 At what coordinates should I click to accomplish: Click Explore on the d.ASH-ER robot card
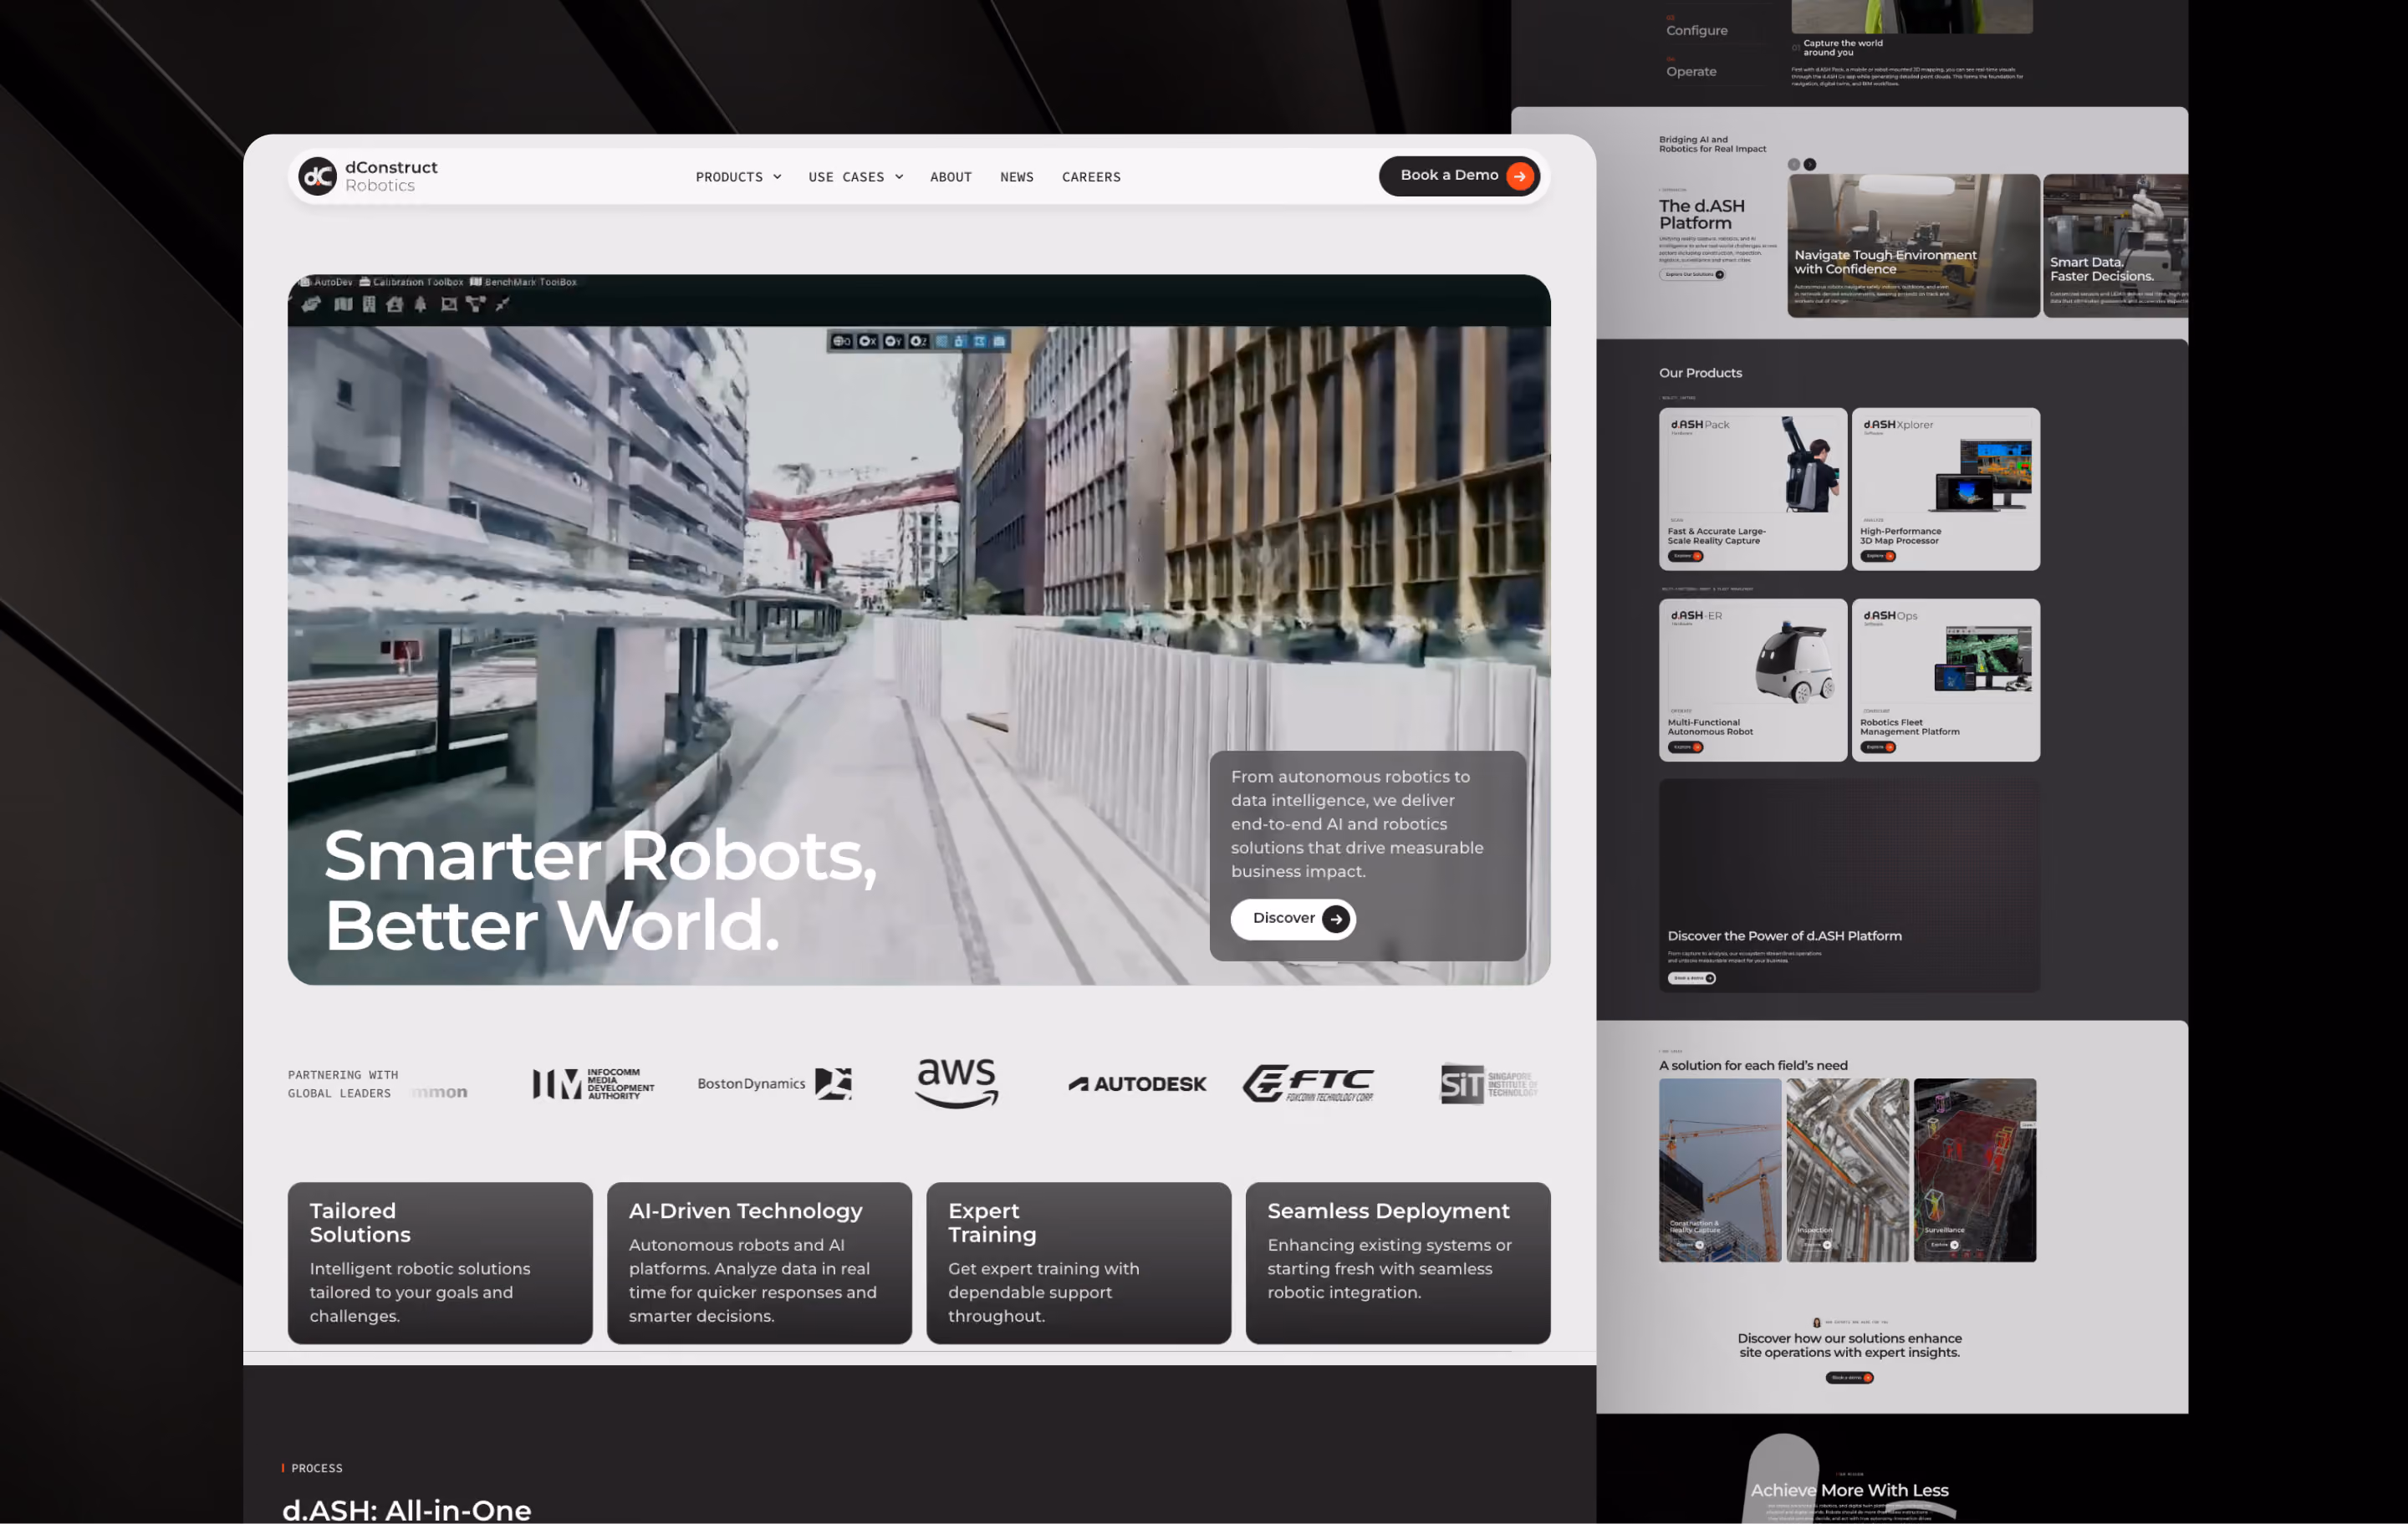point(1685,747)
